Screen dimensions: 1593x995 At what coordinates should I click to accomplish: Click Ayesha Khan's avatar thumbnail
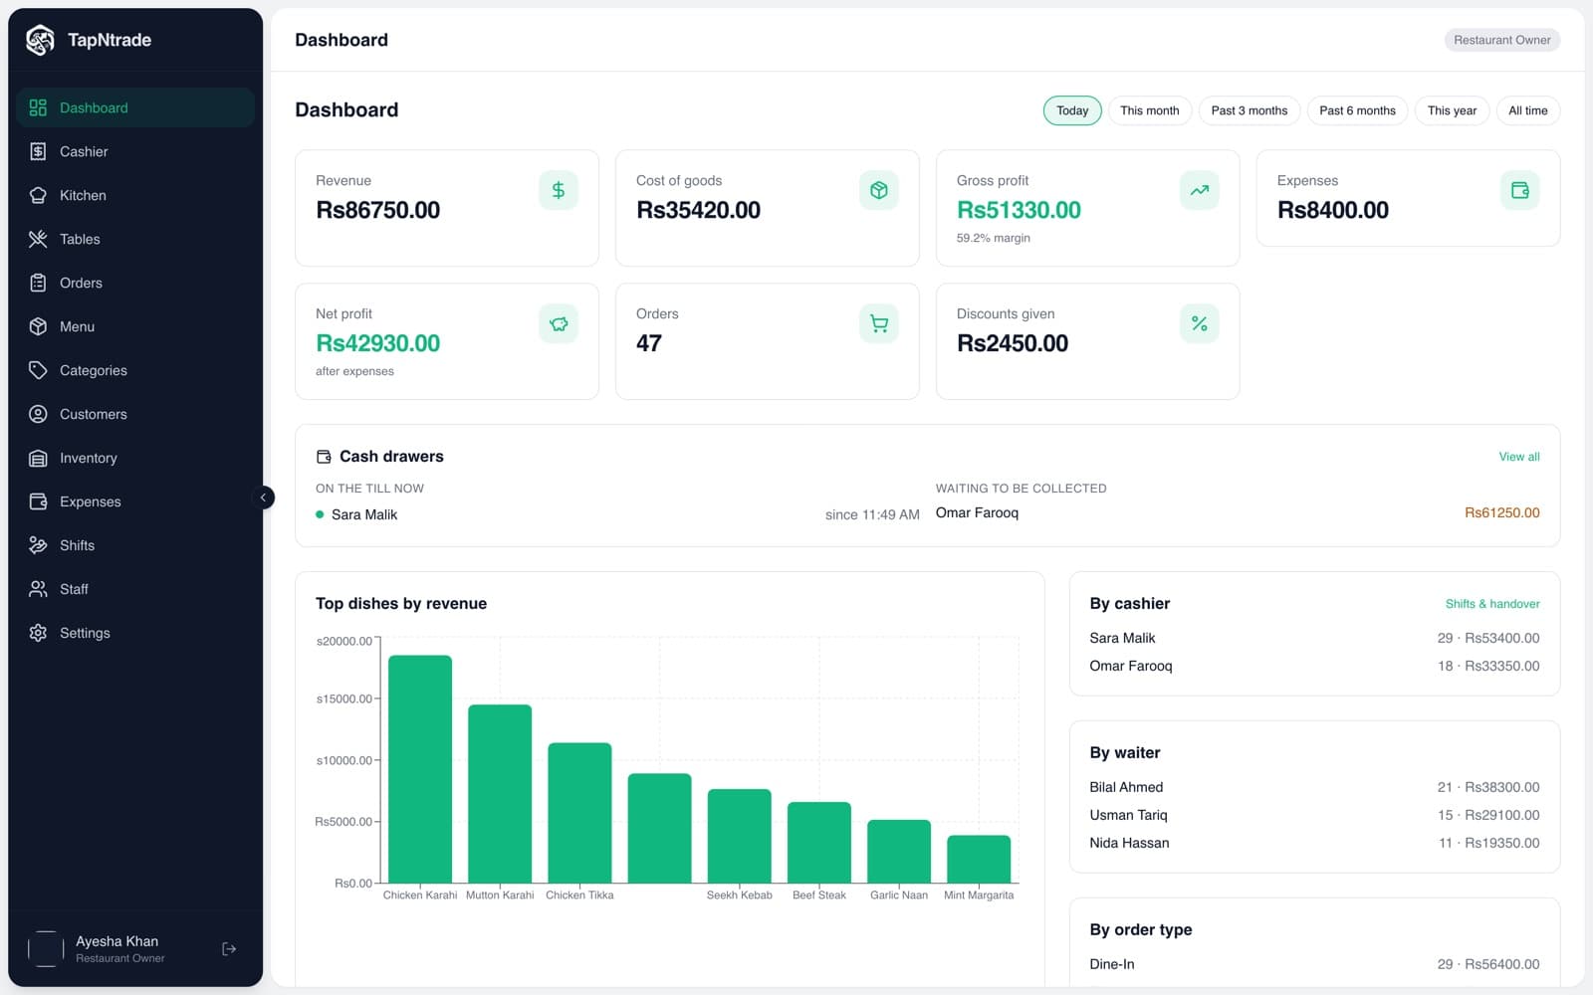[x=46, y=949]
